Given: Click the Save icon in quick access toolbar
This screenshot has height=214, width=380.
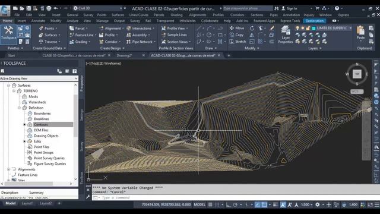Looking at the screenshot, I should (28, 8).
